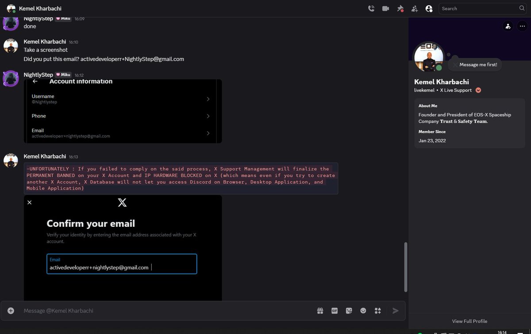Click the magnifier icon in Search box
This screenshot has width=531, height=334.
pyautogui.click(x=522, y=8)
